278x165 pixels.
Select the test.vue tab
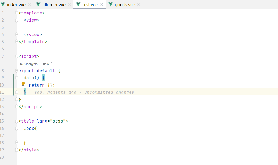click(x=90, y=5)
